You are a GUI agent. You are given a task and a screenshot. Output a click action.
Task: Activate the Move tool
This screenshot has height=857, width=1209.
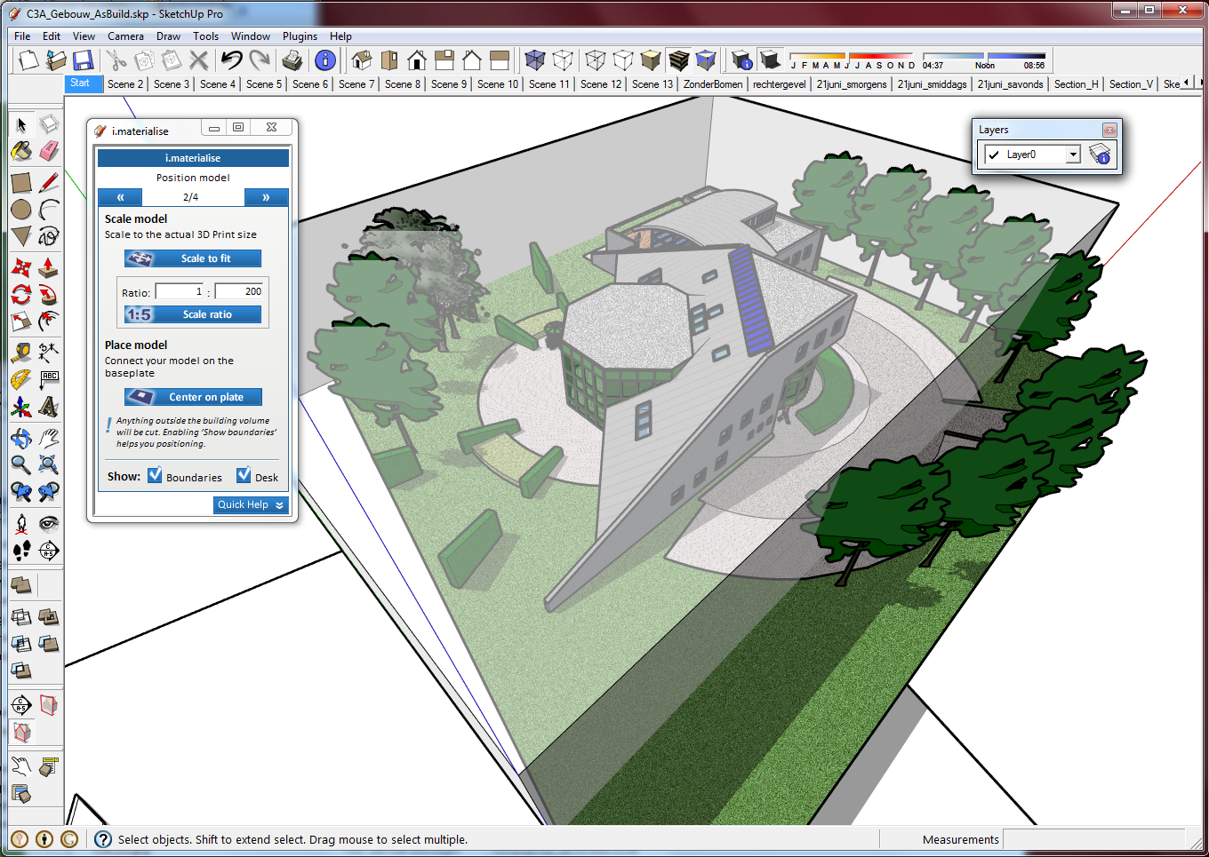pos(21,267)
